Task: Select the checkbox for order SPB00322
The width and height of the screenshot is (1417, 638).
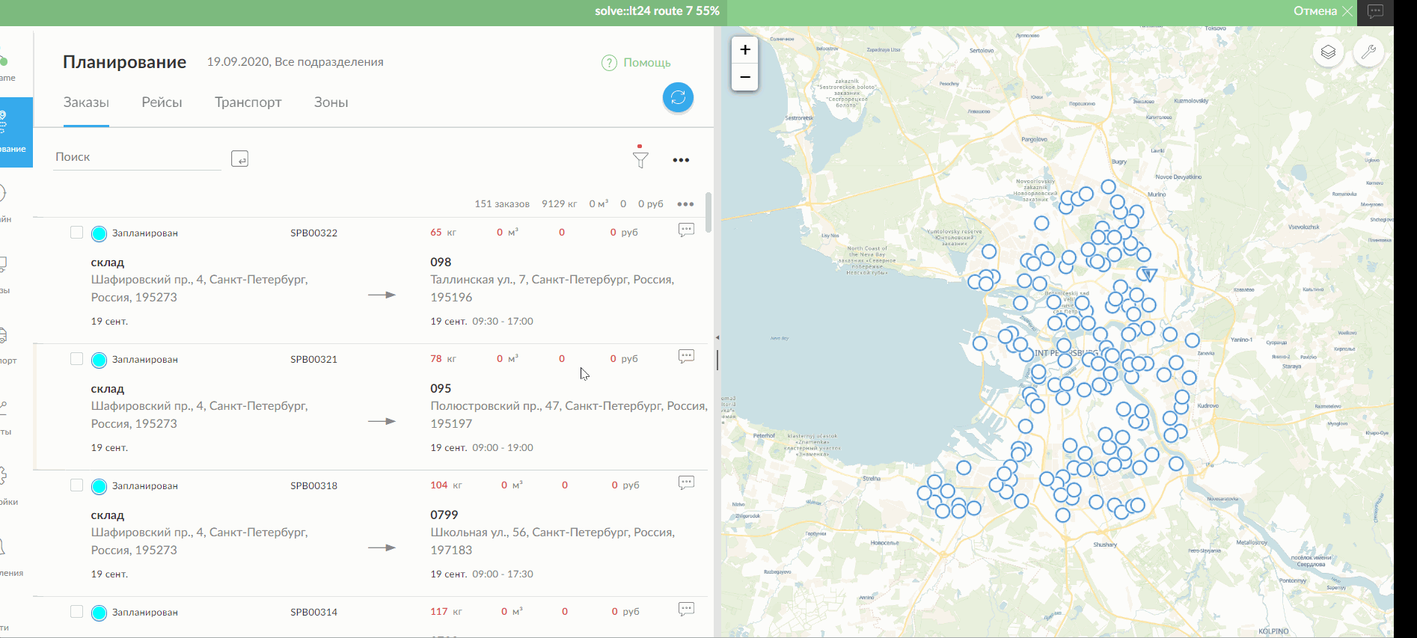Action: [76, 233]
